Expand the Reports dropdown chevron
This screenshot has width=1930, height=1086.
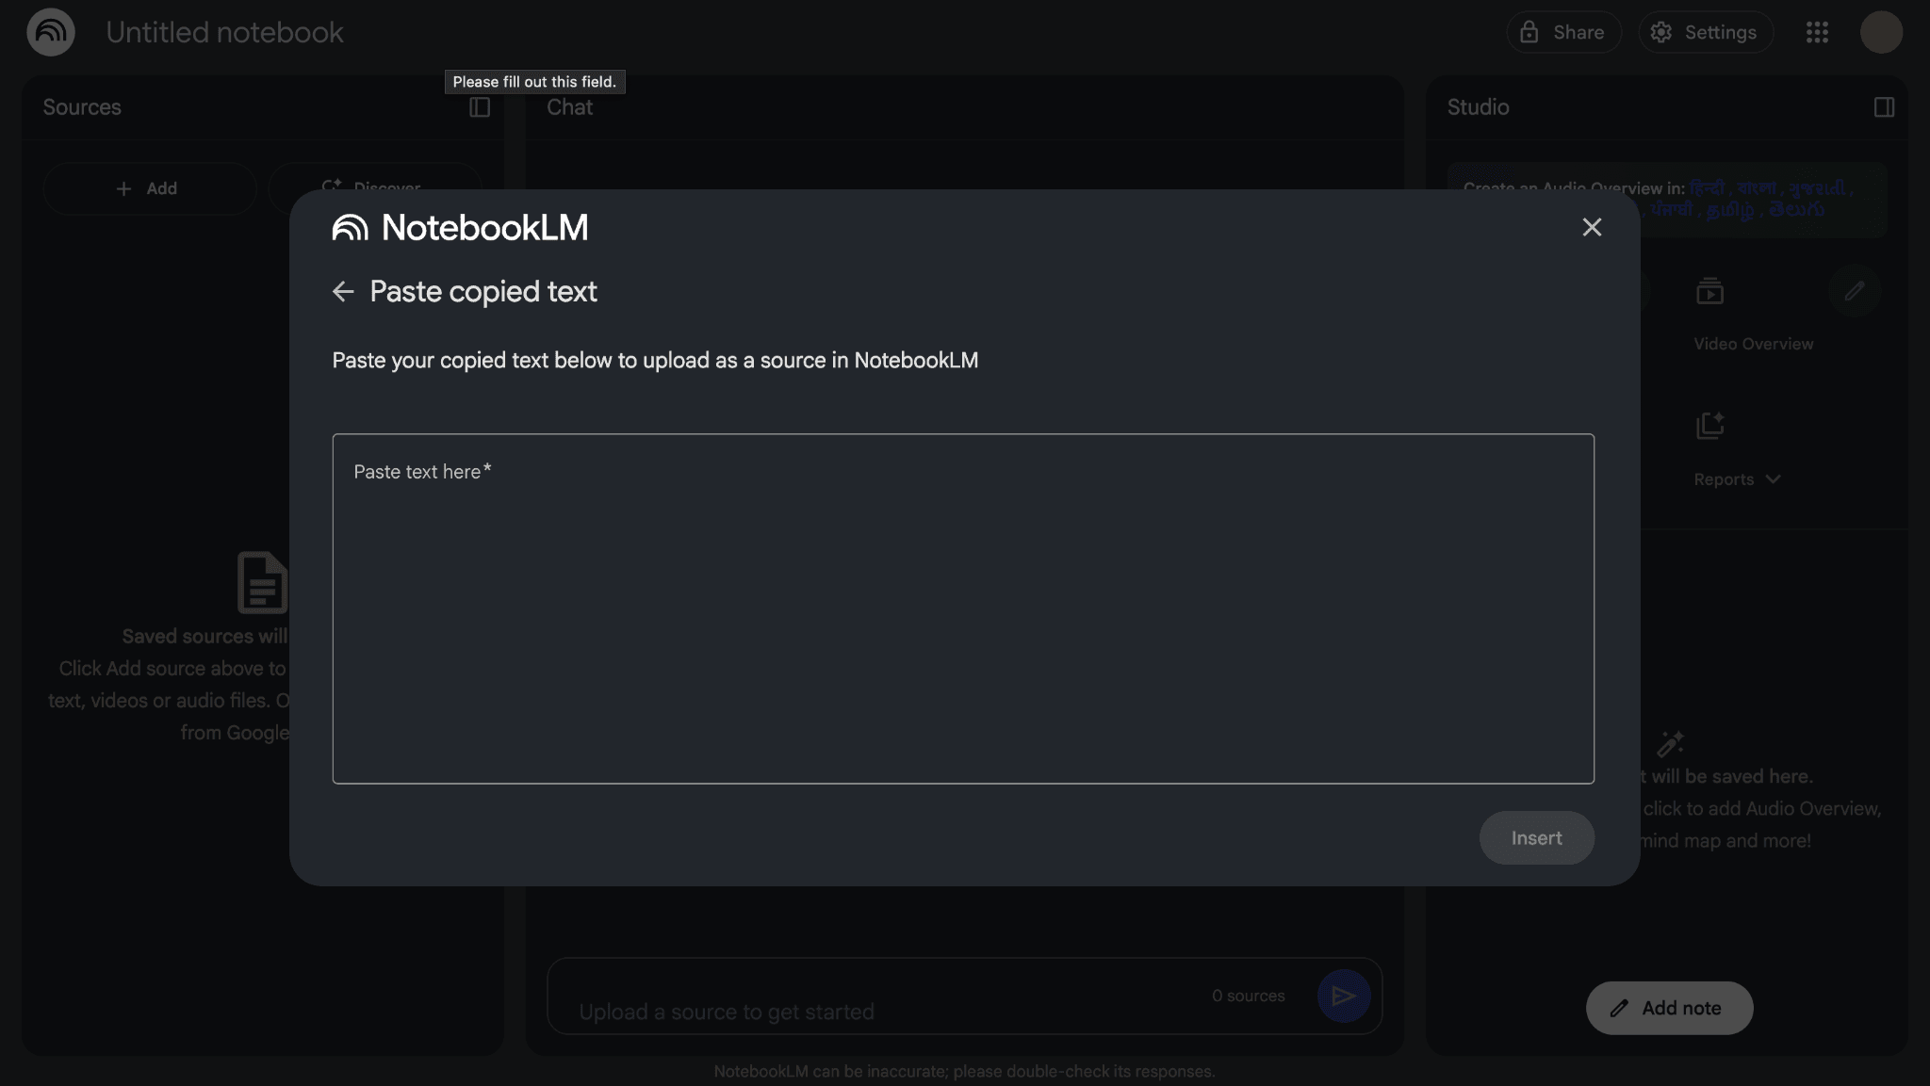[1775, 479]
